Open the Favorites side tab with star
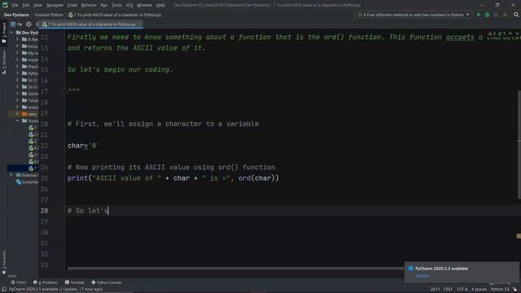The image size is (521, 293). (3, 262)
